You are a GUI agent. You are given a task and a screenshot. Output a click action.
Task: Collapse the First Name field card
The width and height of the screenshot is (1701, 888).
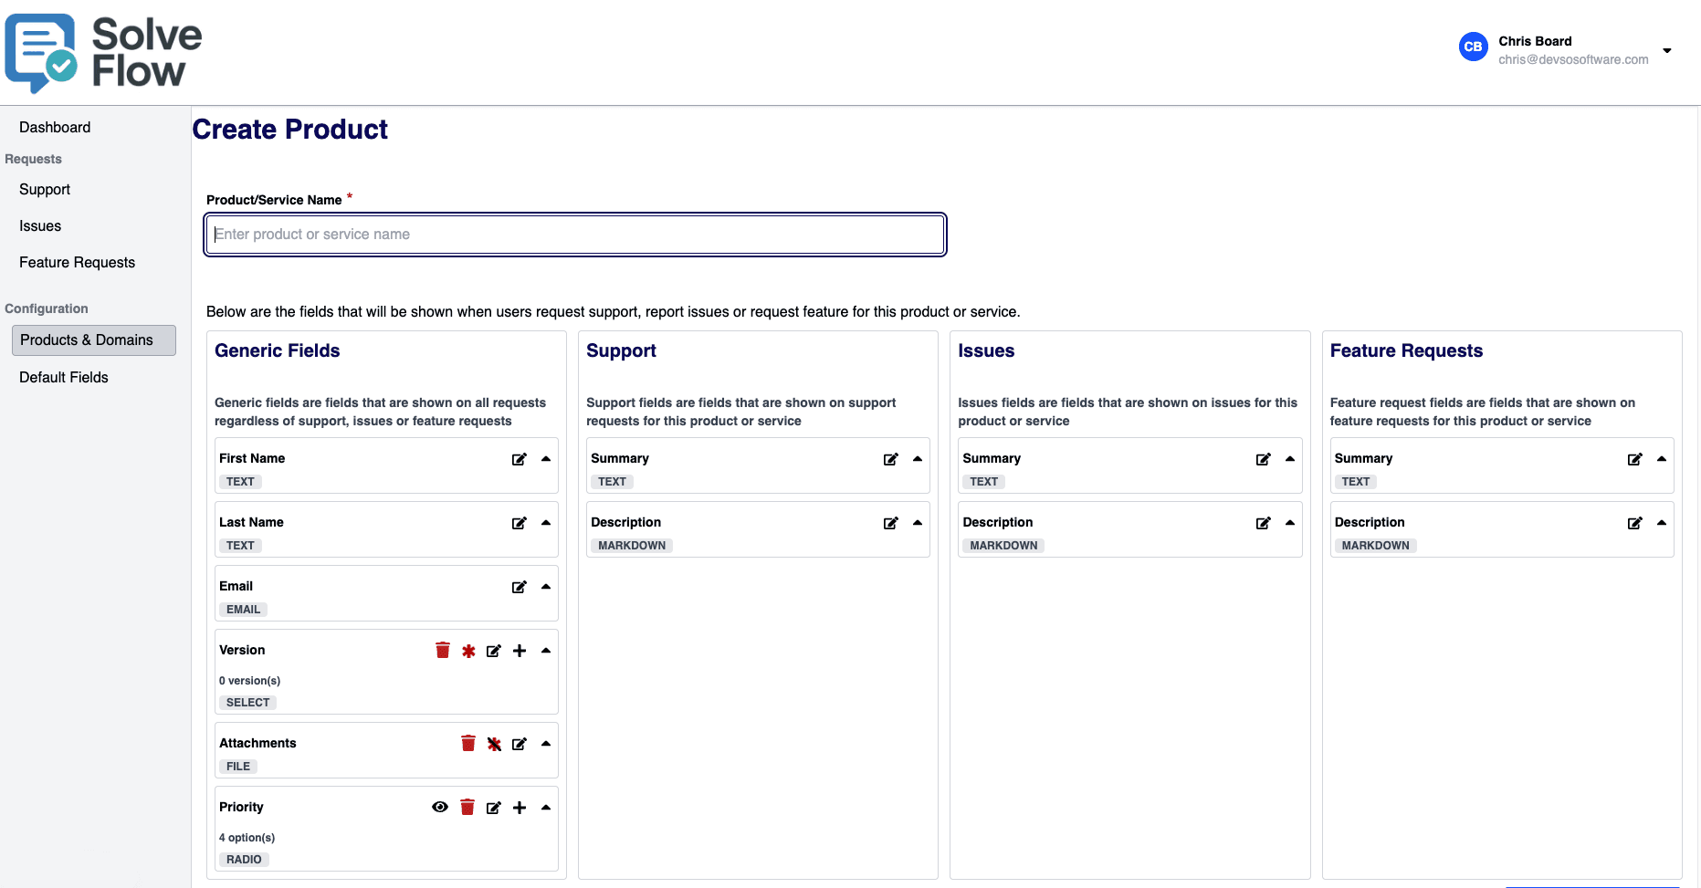pos(545,459)
